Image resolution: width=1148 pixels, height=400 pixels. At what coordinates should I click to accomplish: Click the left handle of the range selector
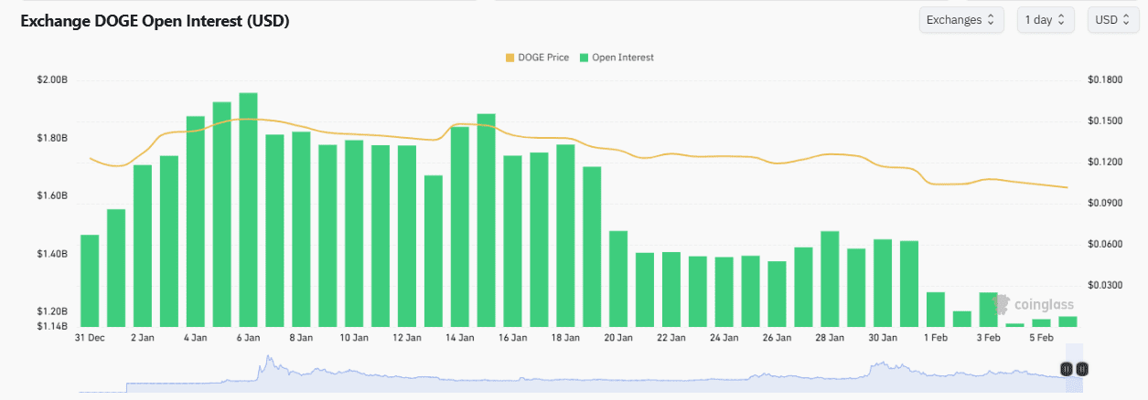tap(1066, 369)
